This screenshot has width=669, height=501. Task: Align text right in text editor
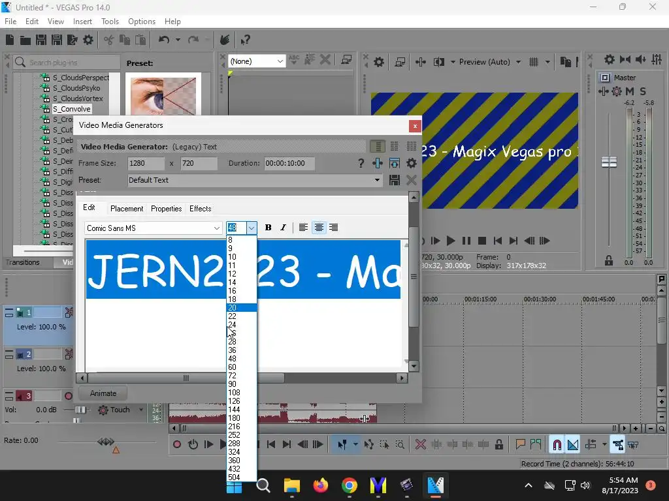tap(334, 228)
